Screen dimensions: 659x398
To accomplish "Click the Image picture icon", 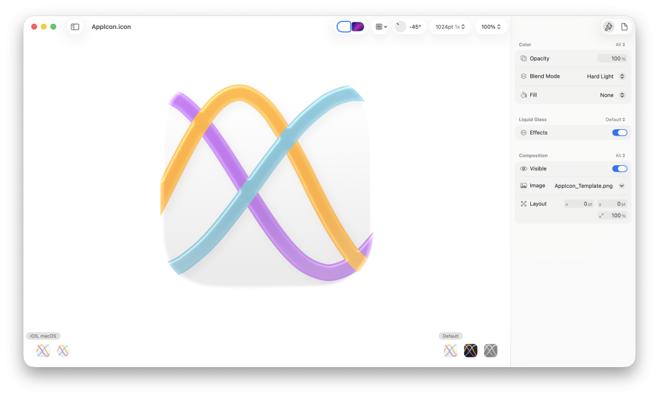I will 524,186.
